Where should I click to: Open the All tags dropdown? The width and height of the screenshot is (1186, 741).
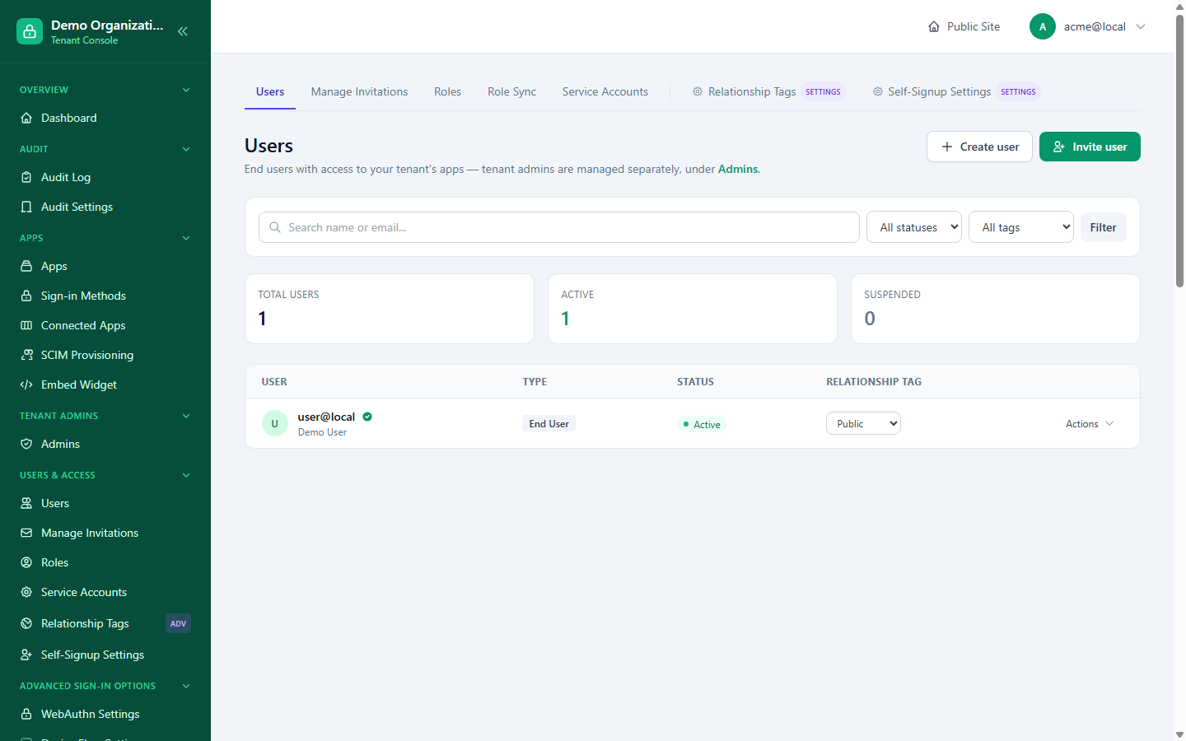point(1021,227)
